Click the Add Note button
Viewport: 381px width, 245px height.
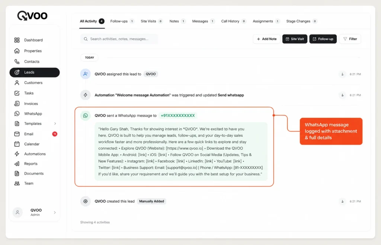266,39
